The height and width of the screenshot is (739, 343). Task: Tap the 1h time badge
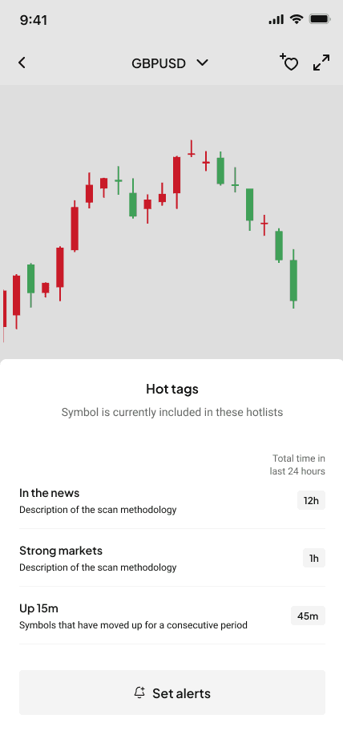point(314,558)
